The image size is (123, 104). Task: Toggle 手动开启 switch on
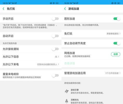55,19
